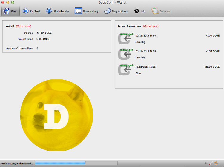Click the Wallet Out of sync warning
Image resolution: width=224 pixels, height=167 pixels.
24,26
